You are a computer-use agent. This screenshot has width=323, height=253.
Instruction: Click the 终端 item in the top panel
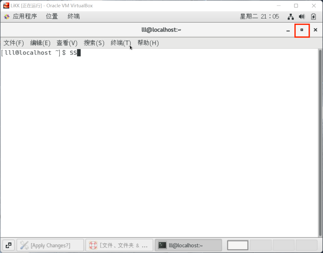click(x=74, y=17)
